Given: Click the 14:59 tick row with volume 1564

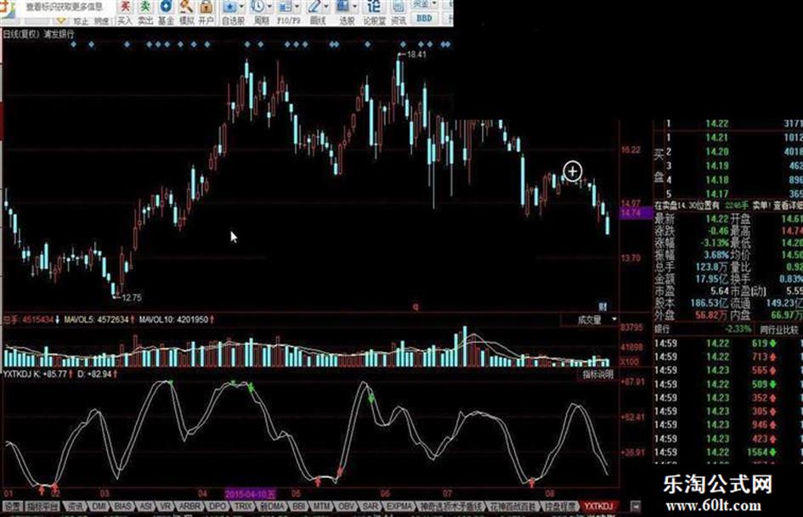Looking at the screenshot, I should [729, 452].
